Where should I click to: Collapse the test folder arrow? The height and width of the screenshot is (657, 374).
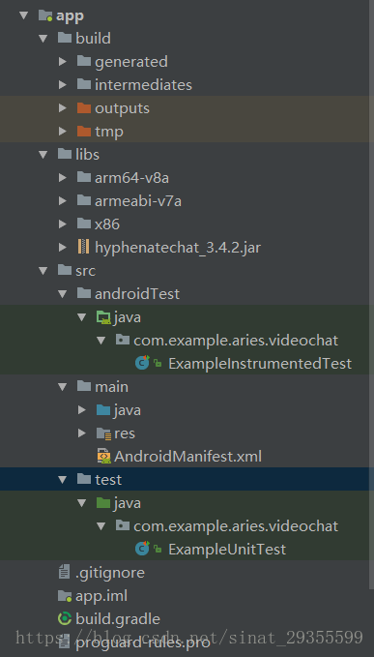[62, 479]
